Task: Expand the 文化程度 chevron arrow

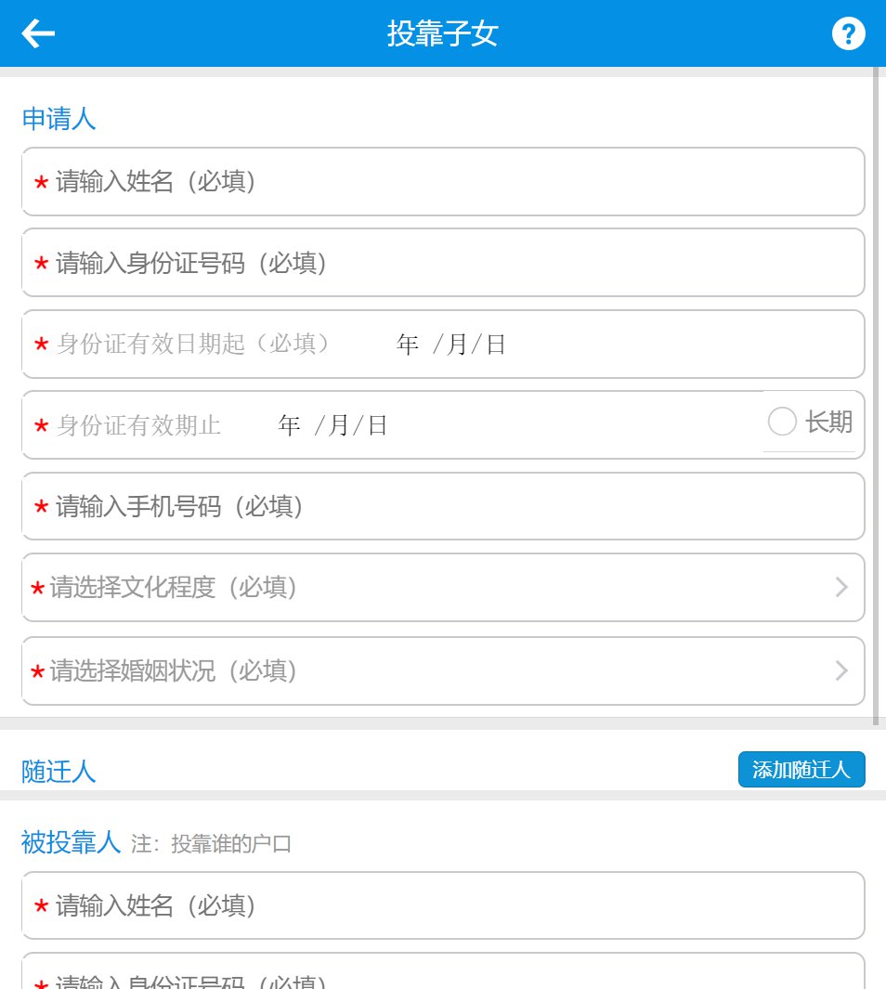Action: point(842,587)
